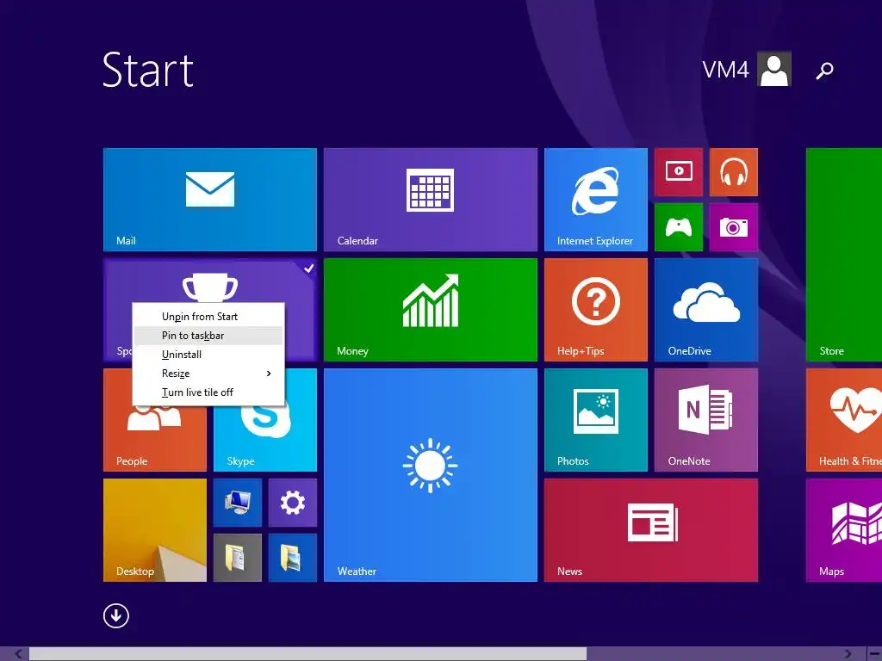Open the OneDrive tile

[706, 310]
